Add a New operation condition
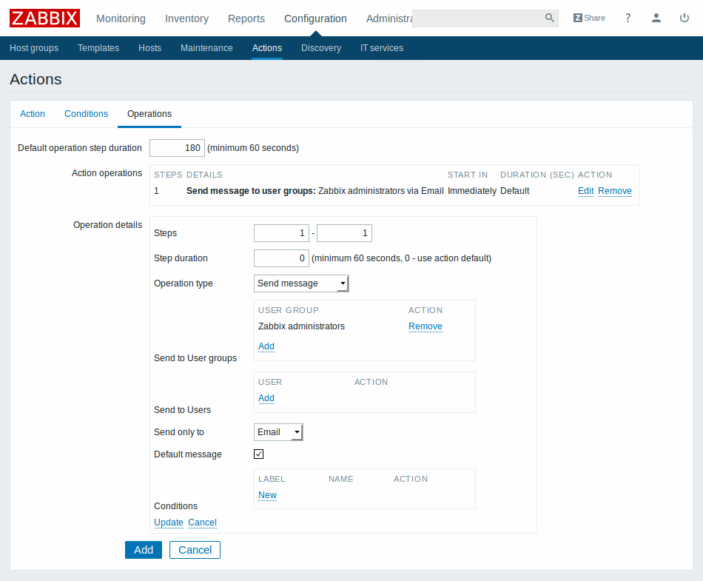Viewport: 703px width, 581px height. (x=267, y=495)
